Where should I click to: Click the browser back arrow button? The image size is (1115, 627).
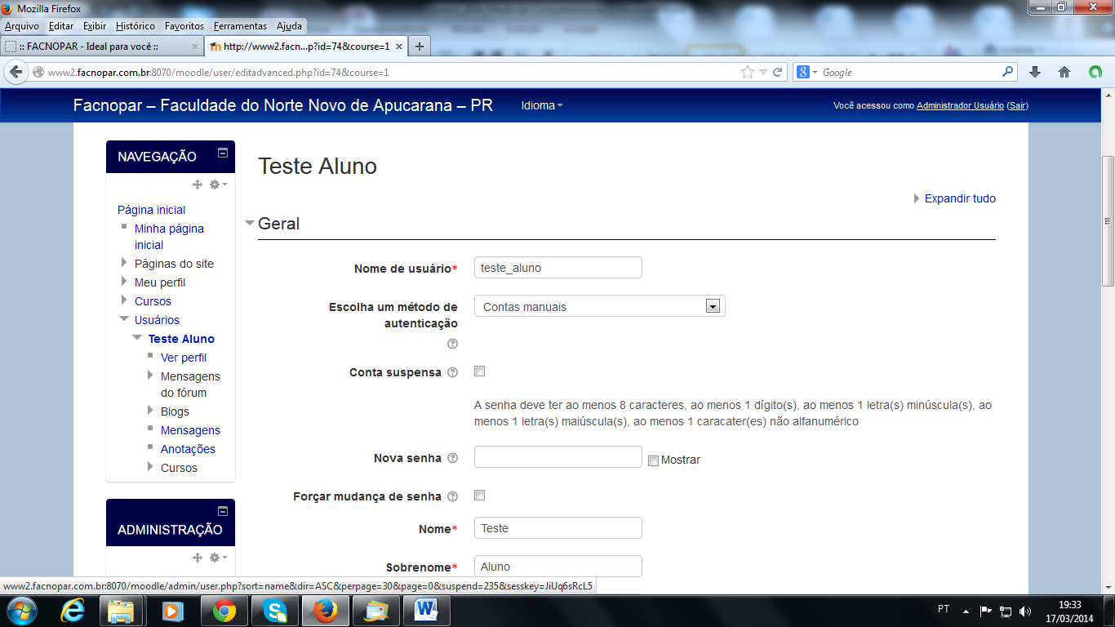coord(16,72)
